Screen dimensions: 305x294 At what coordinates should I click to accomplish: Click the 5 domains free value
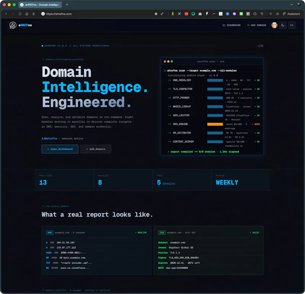(166, 183)
